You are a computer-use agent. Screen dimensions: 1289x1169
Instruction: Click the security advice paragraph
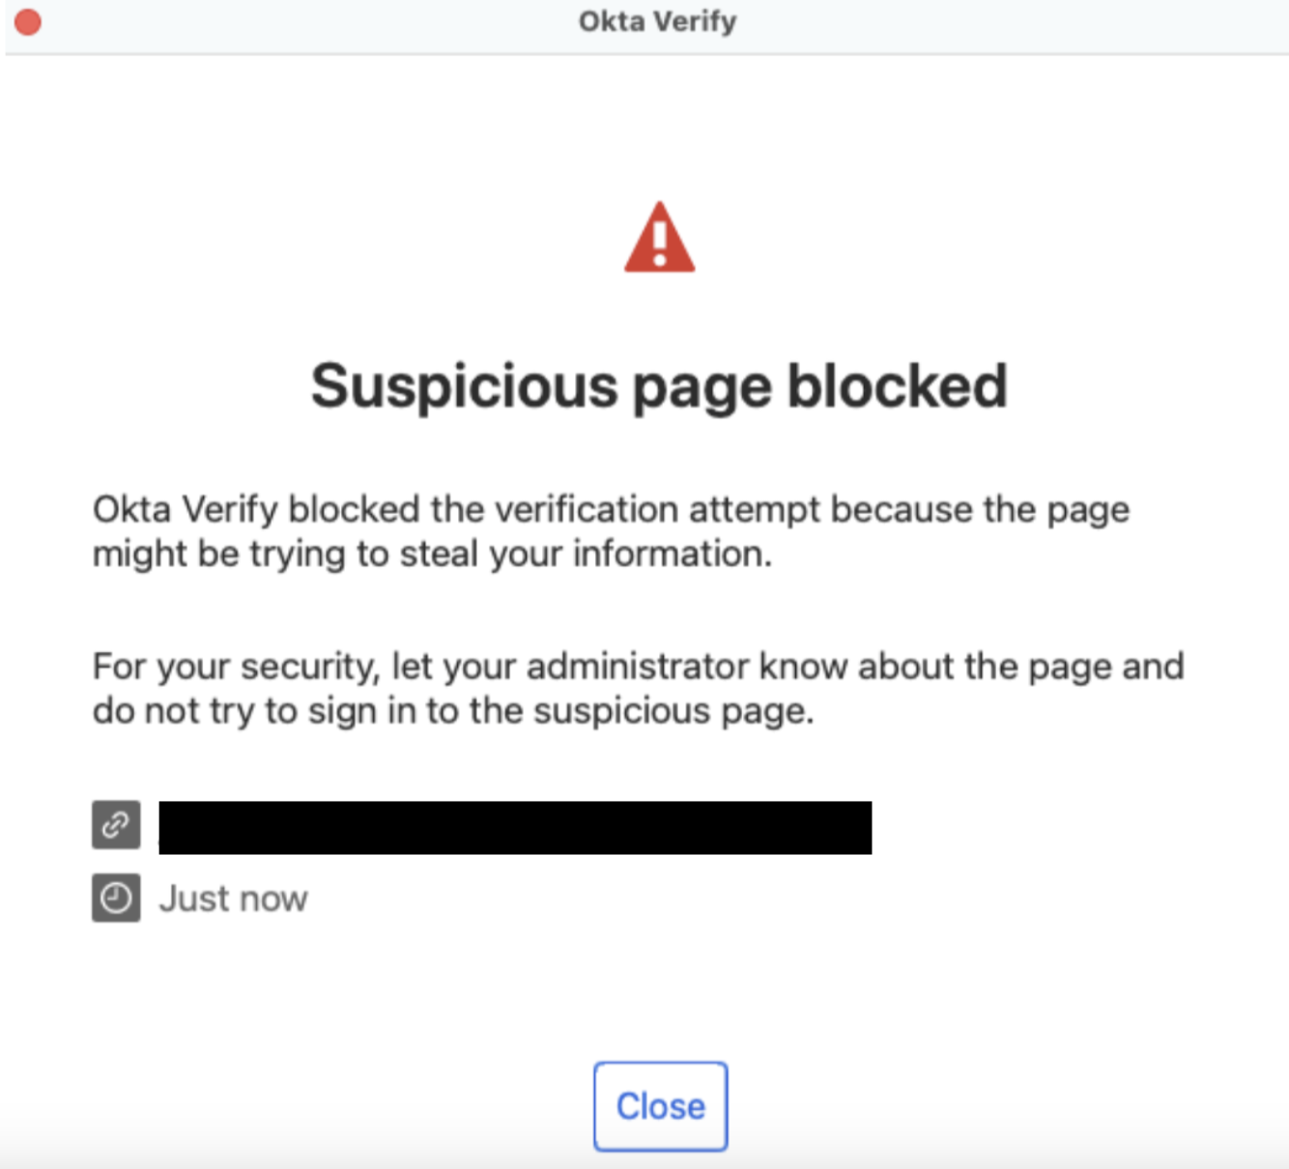point(638,687)
